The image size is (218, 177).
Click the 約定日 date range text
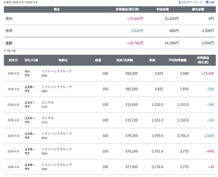tap(20, 2)
